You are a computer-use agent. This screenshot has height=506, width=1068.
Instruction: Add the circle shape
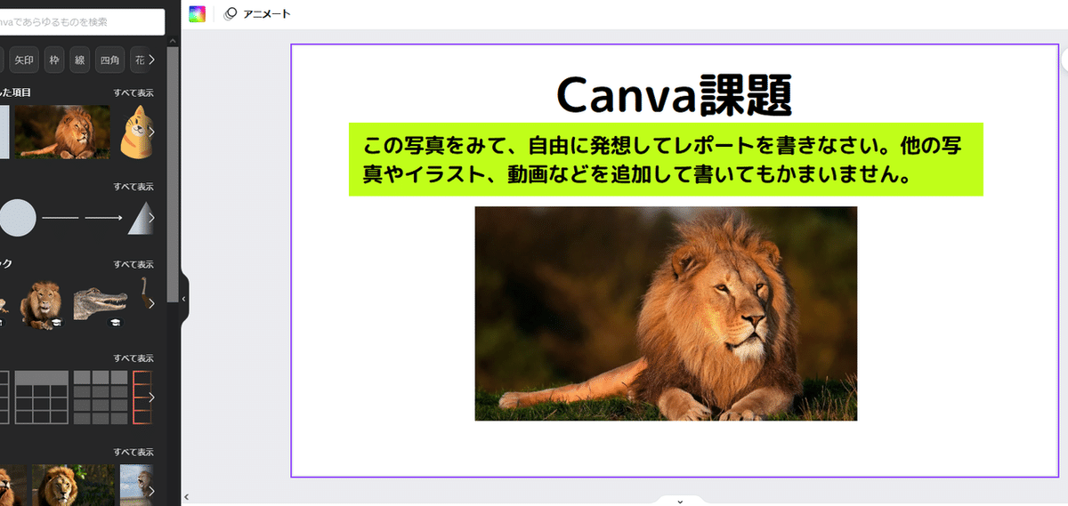17,218
